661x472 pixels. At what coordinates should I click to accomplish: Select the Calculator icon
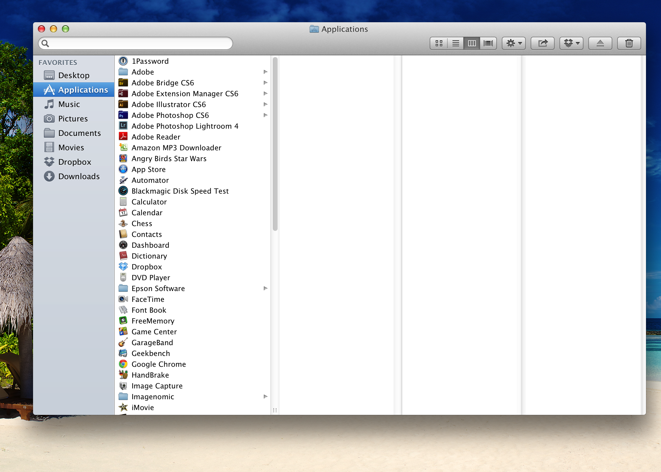pos(123,201)
